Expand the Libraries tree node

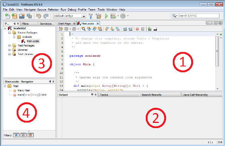click(x=10, y=50)
